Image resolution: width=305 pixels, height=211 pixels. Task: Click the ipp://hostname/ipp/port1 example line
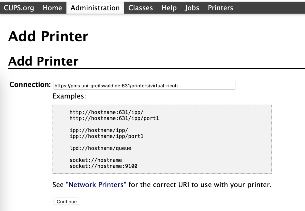(106, 136)
